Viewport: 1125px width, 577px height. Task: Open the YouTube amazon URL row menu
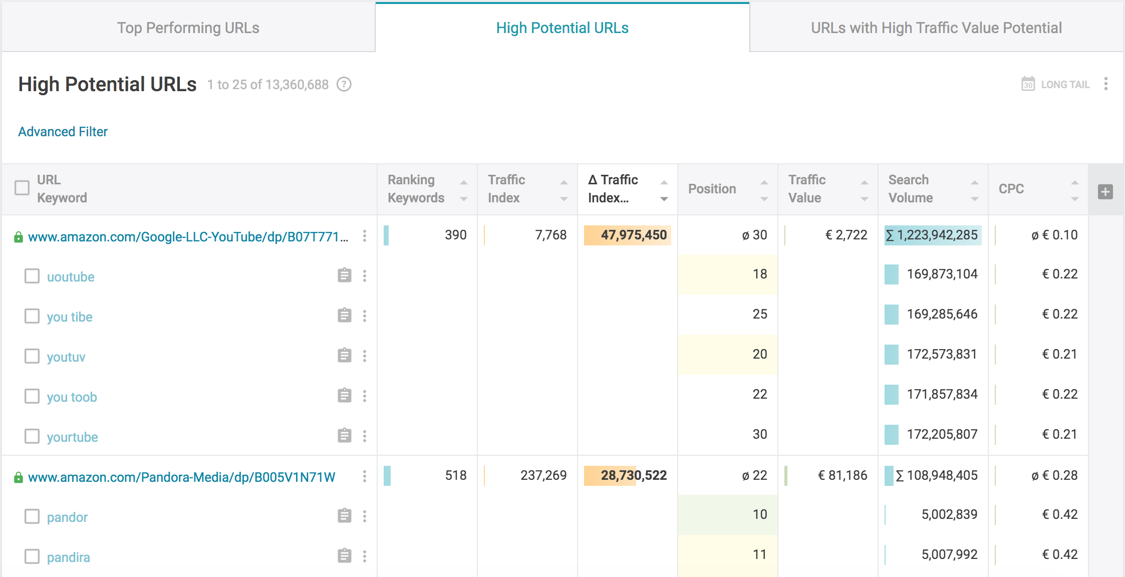(x=365, y=236)
